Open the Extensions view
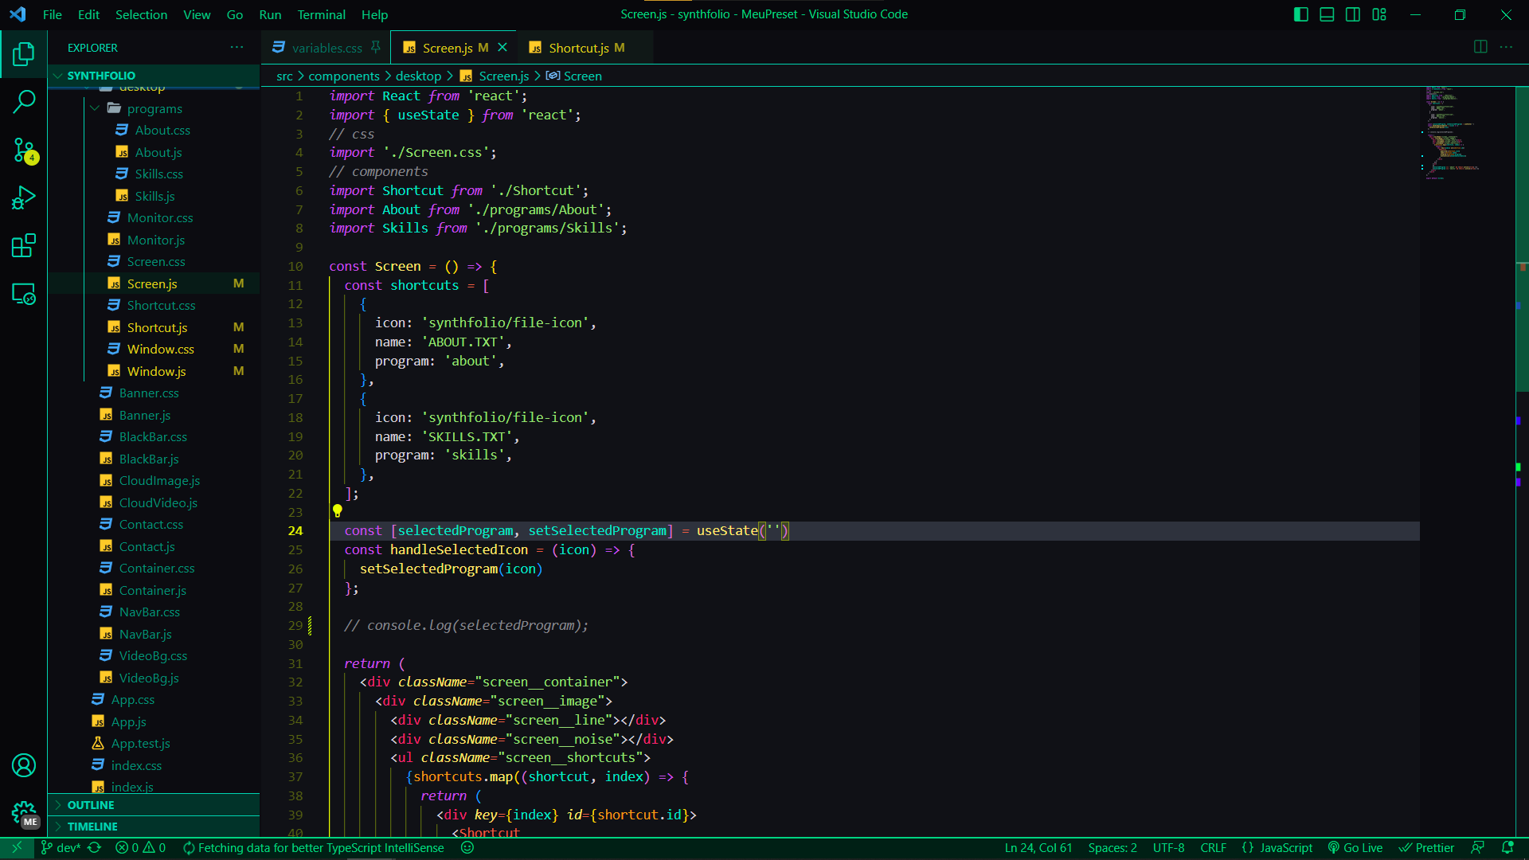The image size is (1529, 860). click(x=23, y=245)
